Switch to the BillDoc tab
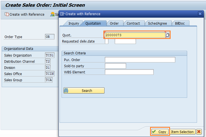Image resolution: width=206 pixels, height=137 pixels. click(x=181, y=23)
